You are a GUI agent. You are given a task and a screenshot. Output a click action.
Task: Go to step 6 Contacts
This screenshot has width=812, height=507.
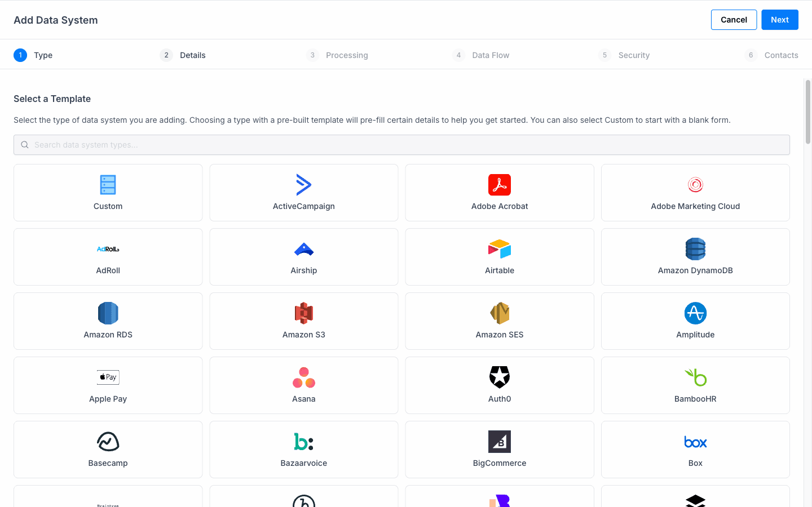click(x=771, y=55)
